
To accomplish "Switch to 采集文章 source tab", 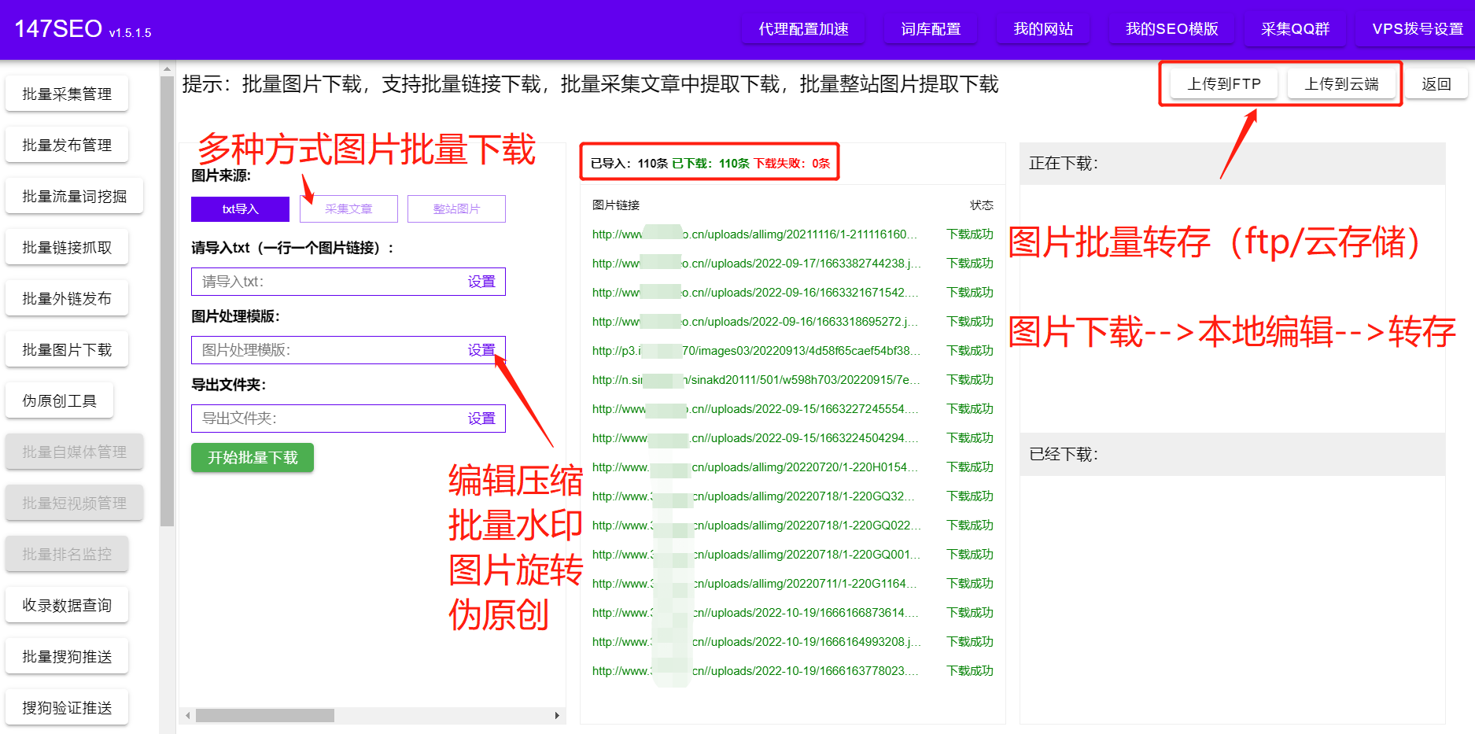I will 348,208.
